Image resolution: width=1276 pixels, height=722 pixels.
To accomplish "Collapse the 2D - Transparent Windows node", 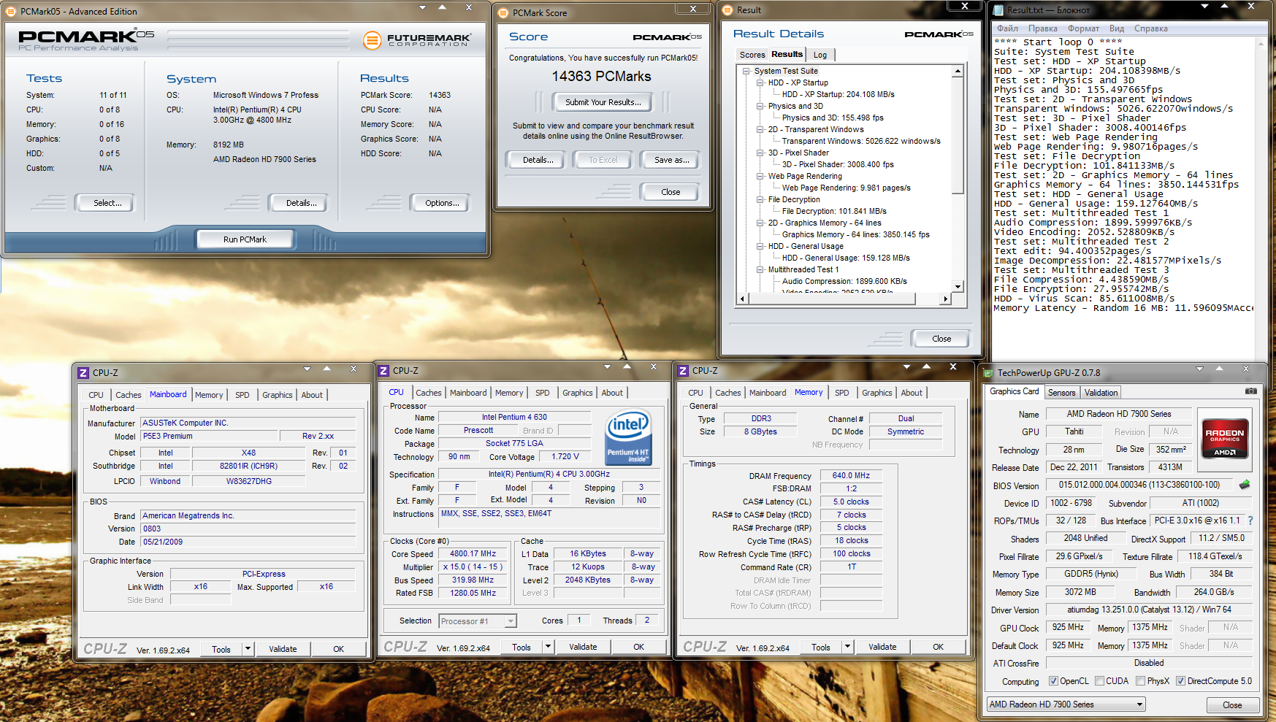I will click(x=760, y=129).
